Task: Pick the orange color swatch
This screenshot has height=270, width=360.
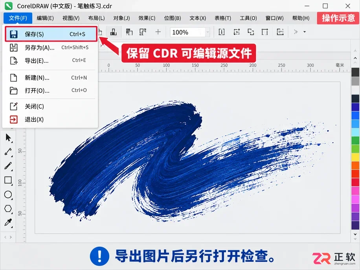Action: click(x=355, y=166)
